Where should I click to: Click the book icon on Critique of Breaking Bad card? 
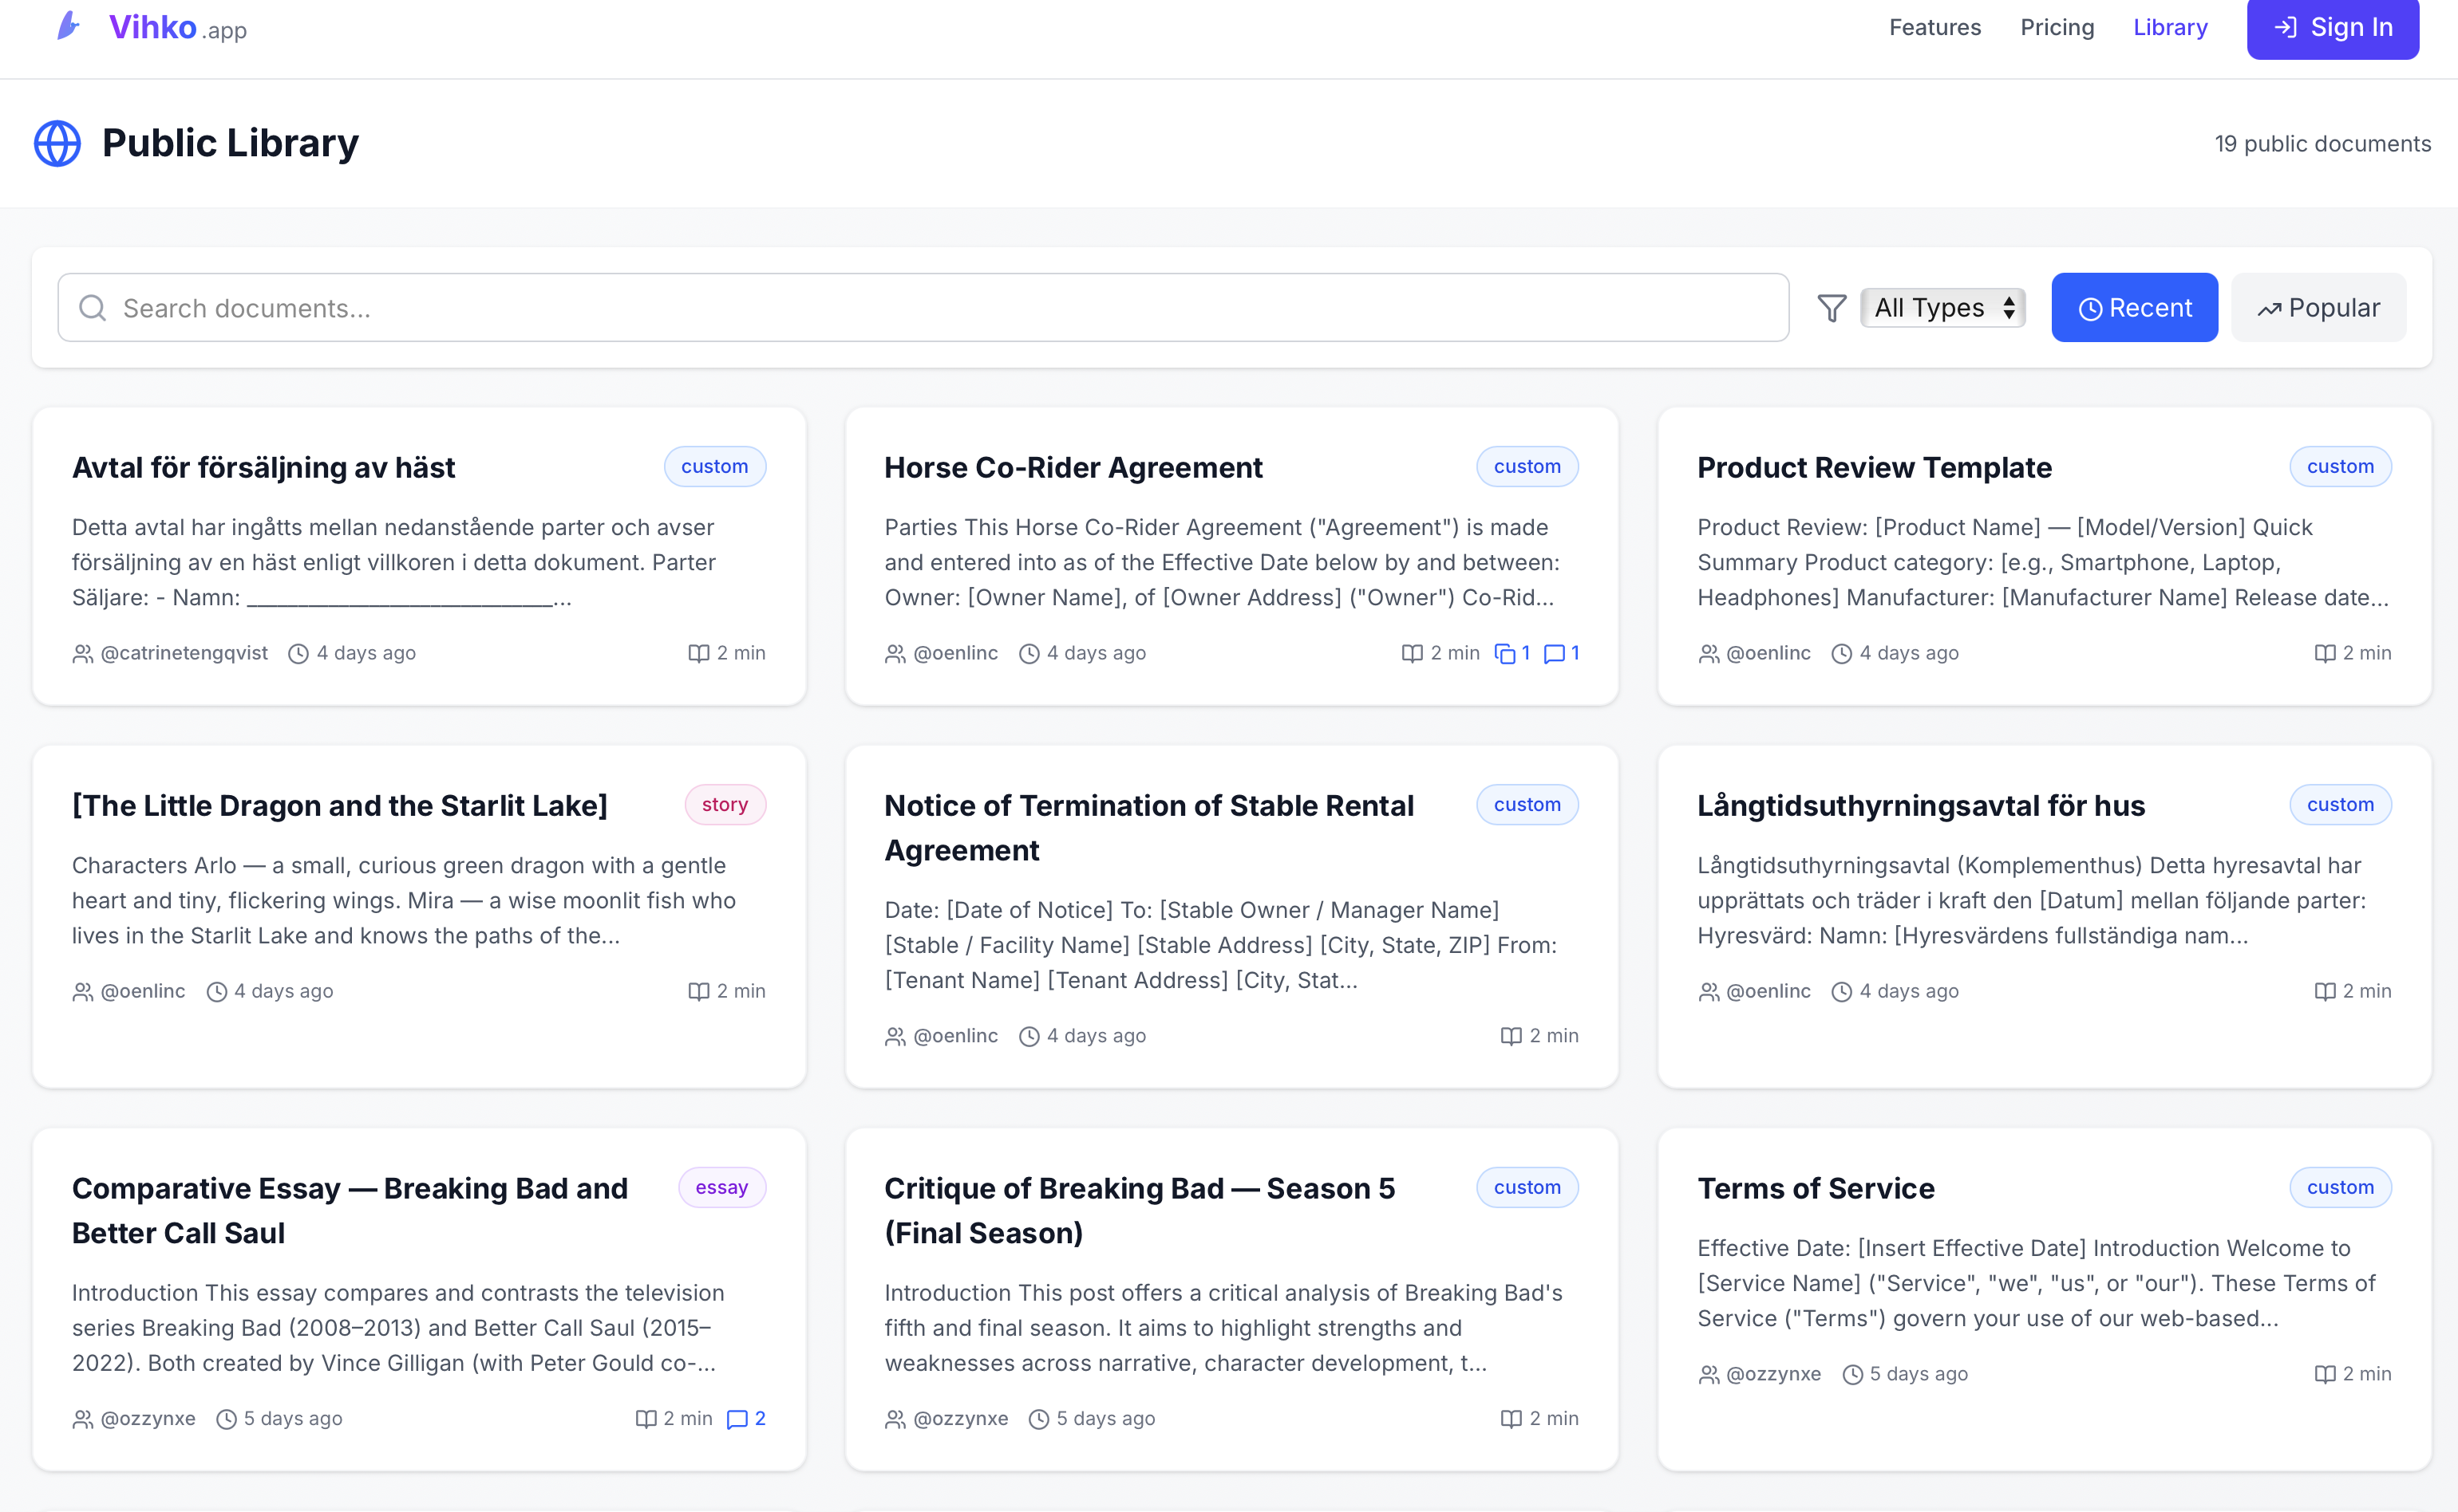(1511, 1419)
